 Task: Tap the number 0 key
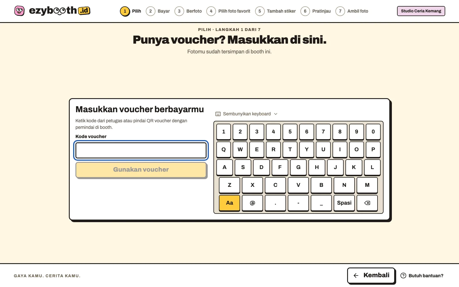pyautogui.click(x=373, y=132)
